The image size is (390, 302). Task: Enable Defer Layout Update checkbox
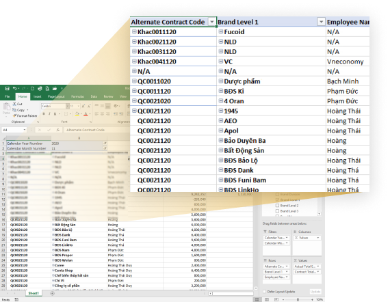tap(264, 292)
